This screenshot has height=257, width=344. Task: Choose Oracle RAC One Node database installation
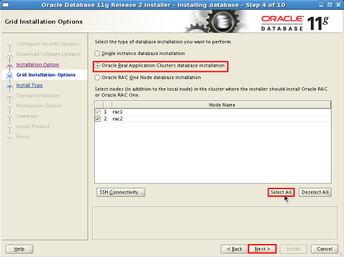point(97,78)
